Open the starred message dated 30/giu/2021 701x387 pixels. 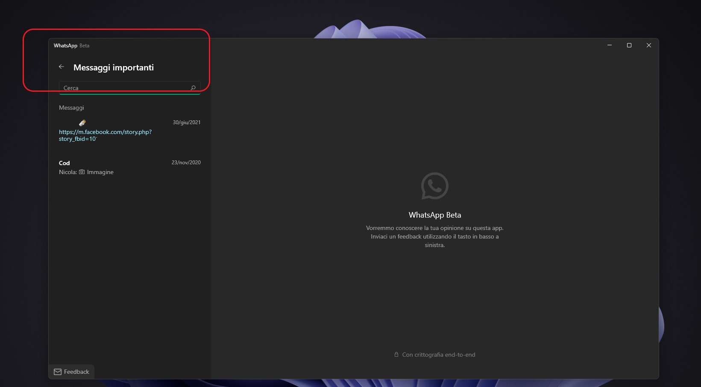coord(129,131)
